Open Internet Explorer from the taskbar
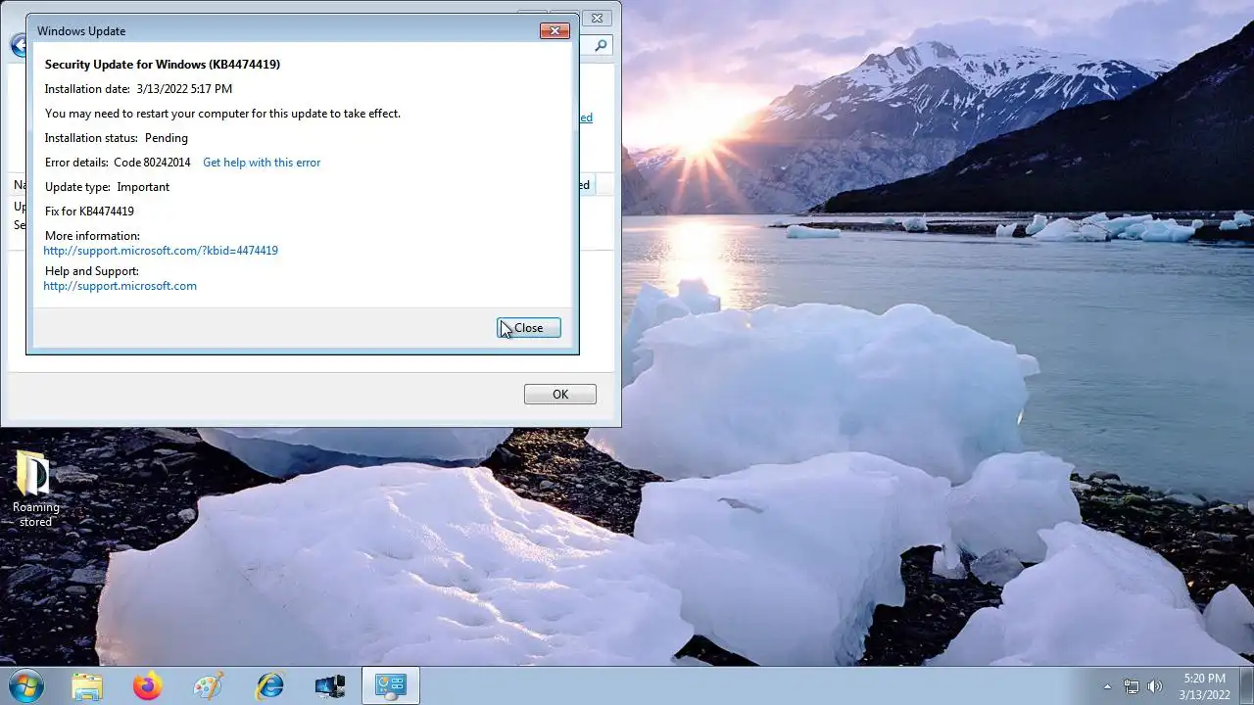This screenshot has height=705, width=1254. 269,685
